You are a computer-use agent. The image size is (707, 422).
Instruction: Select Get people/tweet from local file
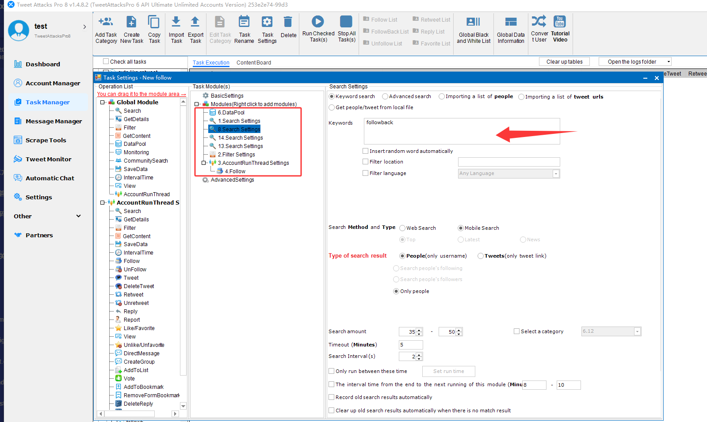click(332, 107)
